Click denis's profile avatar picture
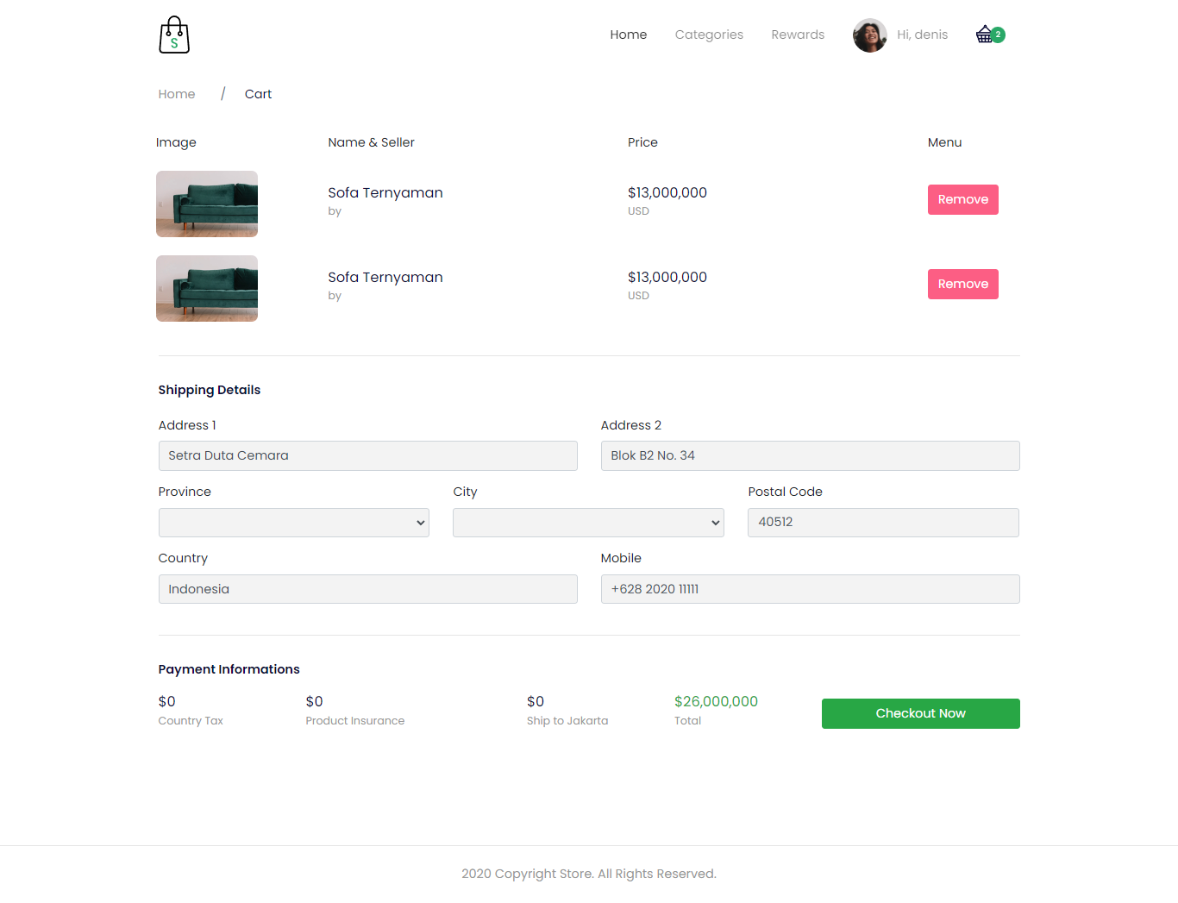Viewport: 1178px width, 903px height. pyautogui.click(x=869, y=35)
